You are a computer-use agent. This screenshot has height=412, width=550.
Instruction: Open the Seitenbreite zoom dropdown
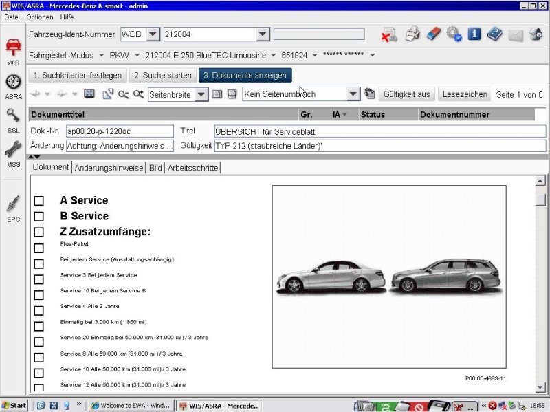coord(201,94)
